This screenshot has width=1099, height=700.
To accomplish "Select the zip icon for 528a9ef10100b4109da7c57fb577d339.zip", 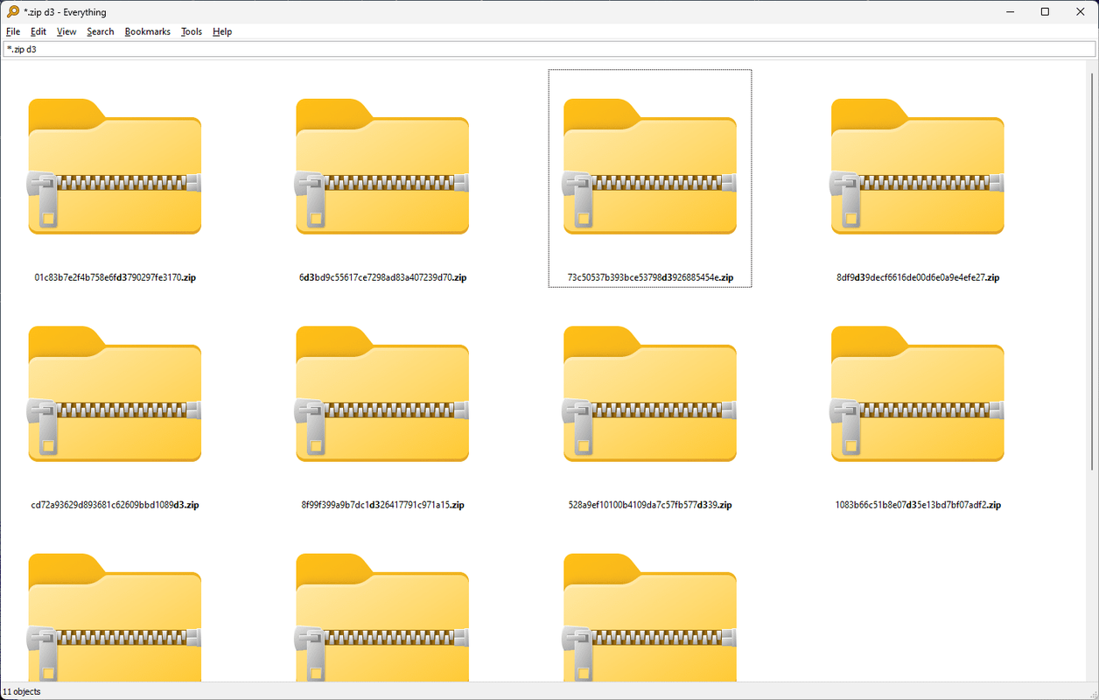I will tap(650, 394).
